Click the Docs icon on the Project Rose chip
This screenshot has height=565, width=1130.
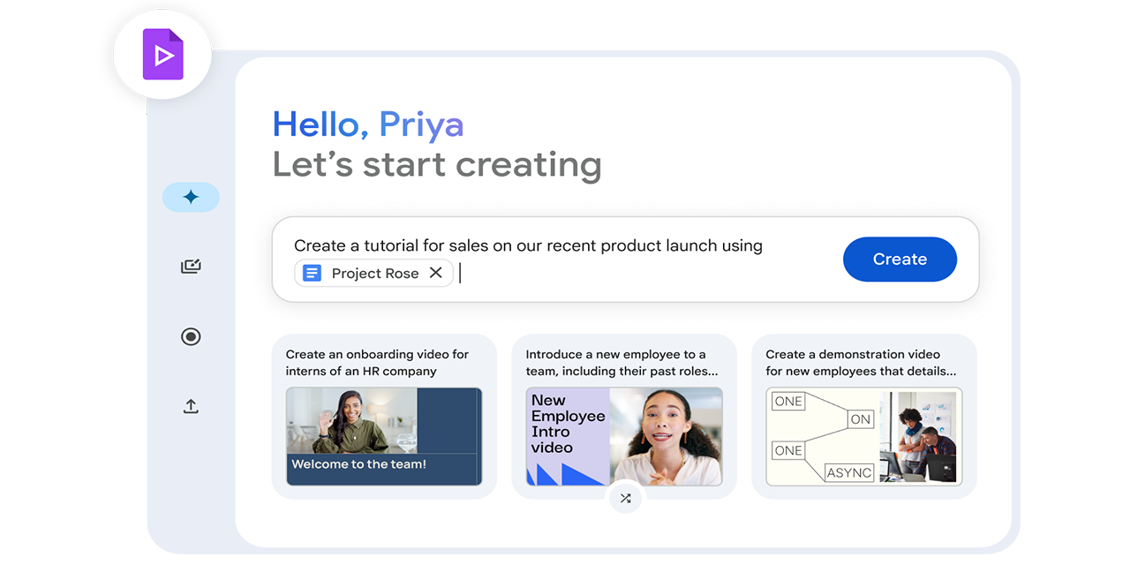pos(312,273)
